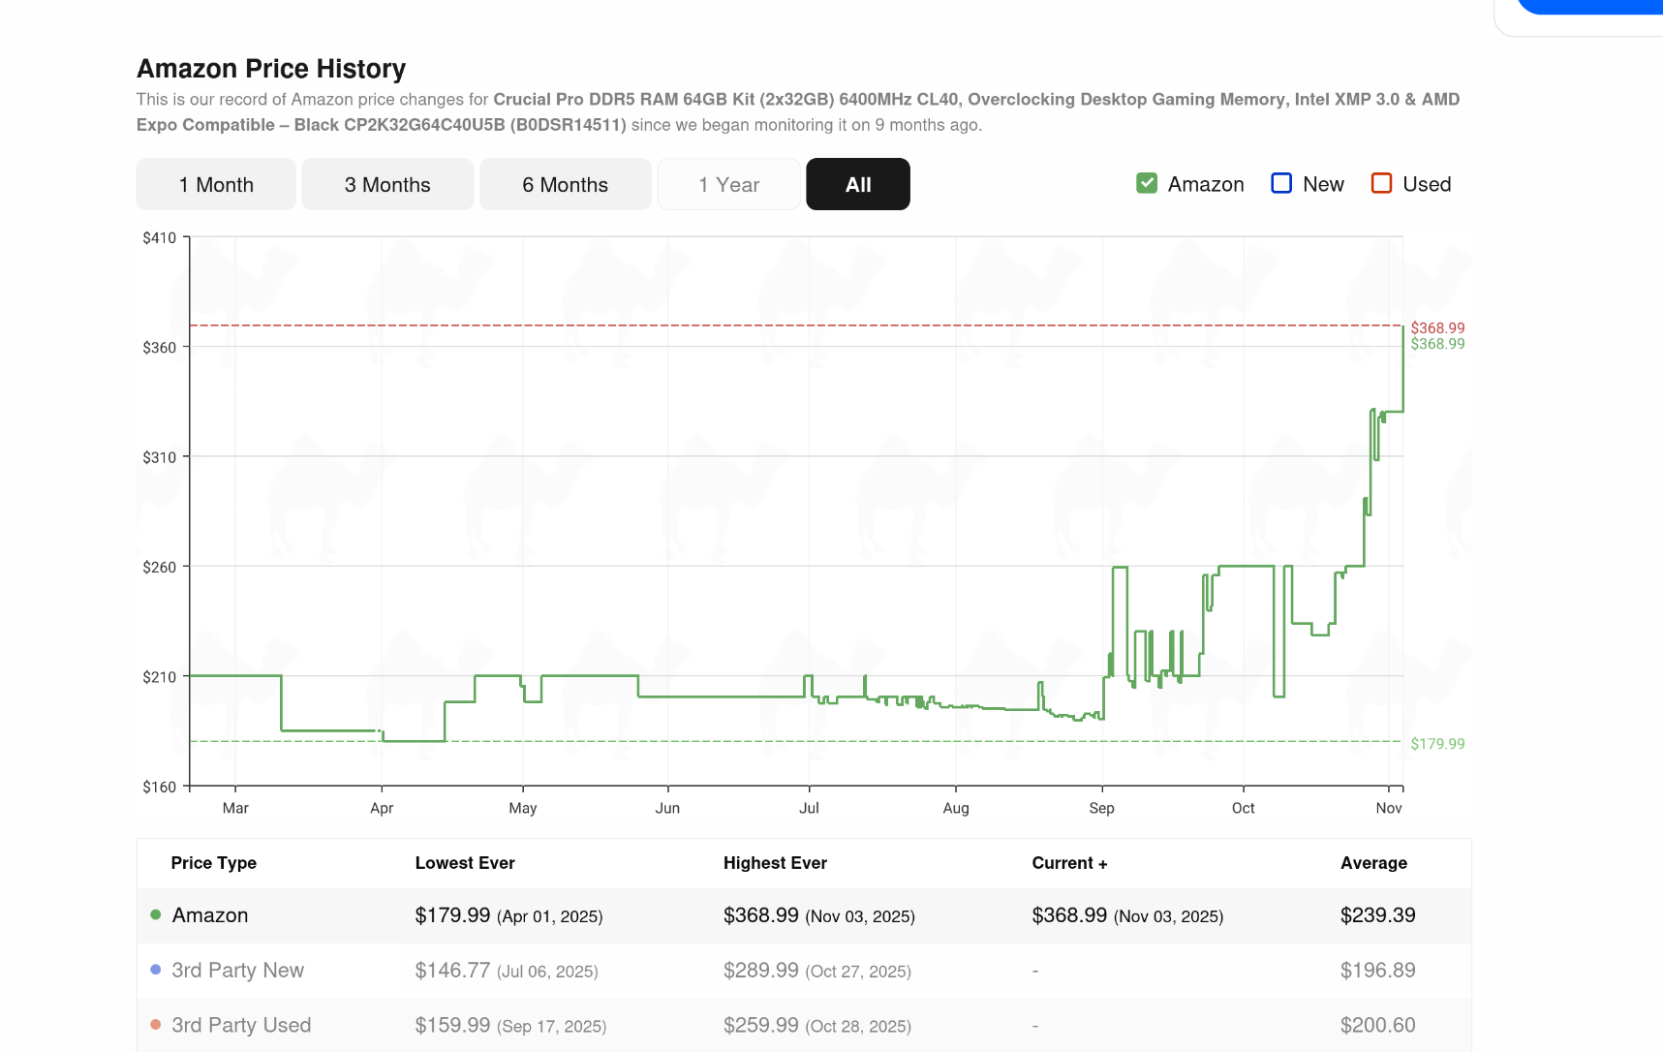Screen dimensions: 1663x1052
Task: Click the $368.99 highest price label
Action: point(1437,327)
